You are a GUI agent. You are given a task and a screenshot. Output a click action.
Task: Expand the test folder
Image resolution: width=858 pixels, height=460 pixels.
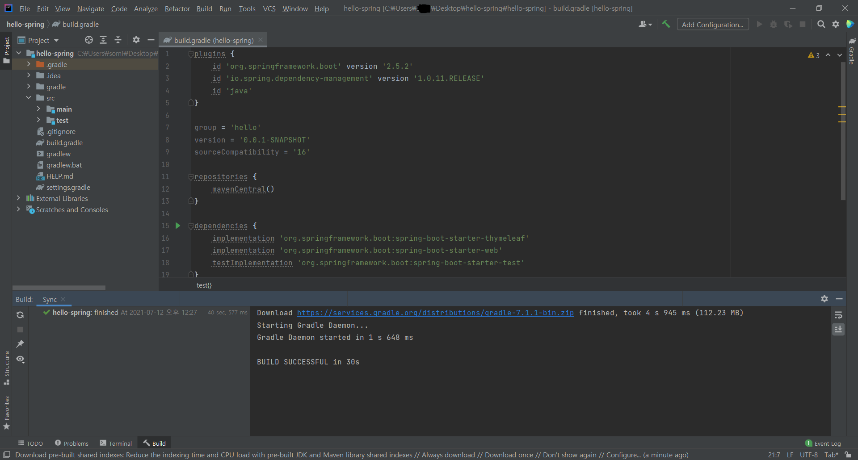[38, 120]
